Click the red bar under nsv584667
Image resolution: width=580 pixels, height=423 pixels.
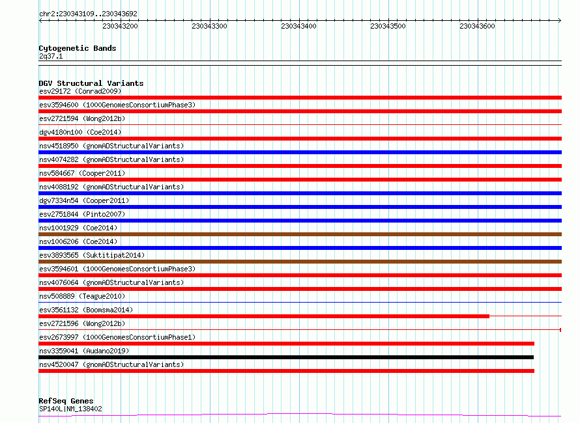click(x=300, y=180)
